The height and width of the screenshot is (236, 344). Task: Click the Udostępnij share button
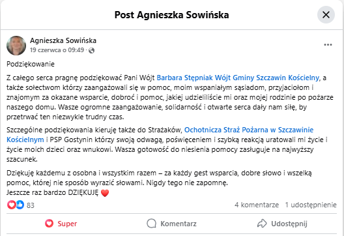pyautogui.click(x=282, y=224)
